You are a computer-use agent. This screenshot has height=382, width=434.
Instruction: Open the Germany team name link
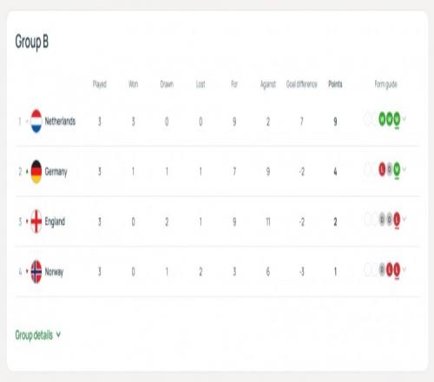56,172
